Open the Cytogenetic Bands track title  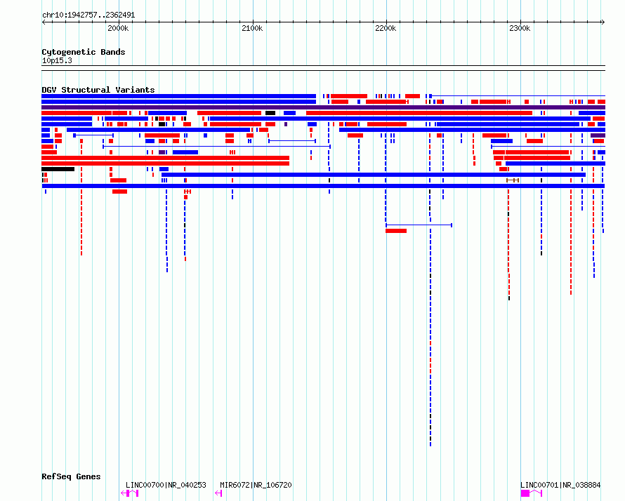pos(84,52)
